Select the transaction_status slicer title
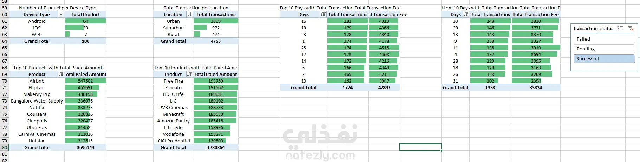 593,28
